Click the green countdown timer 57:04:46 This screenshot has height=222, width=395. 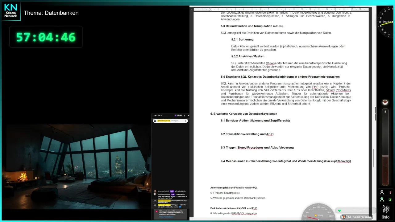point(46,37)
